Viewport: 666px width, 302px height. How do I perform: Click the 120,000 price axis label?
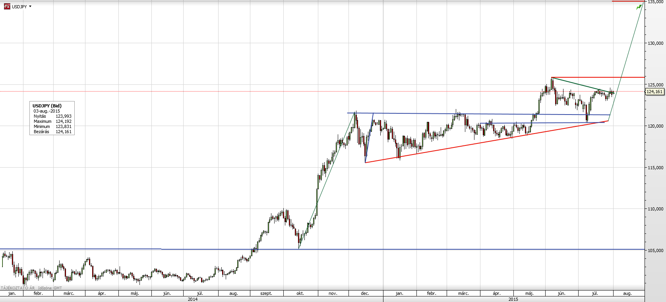656,126
